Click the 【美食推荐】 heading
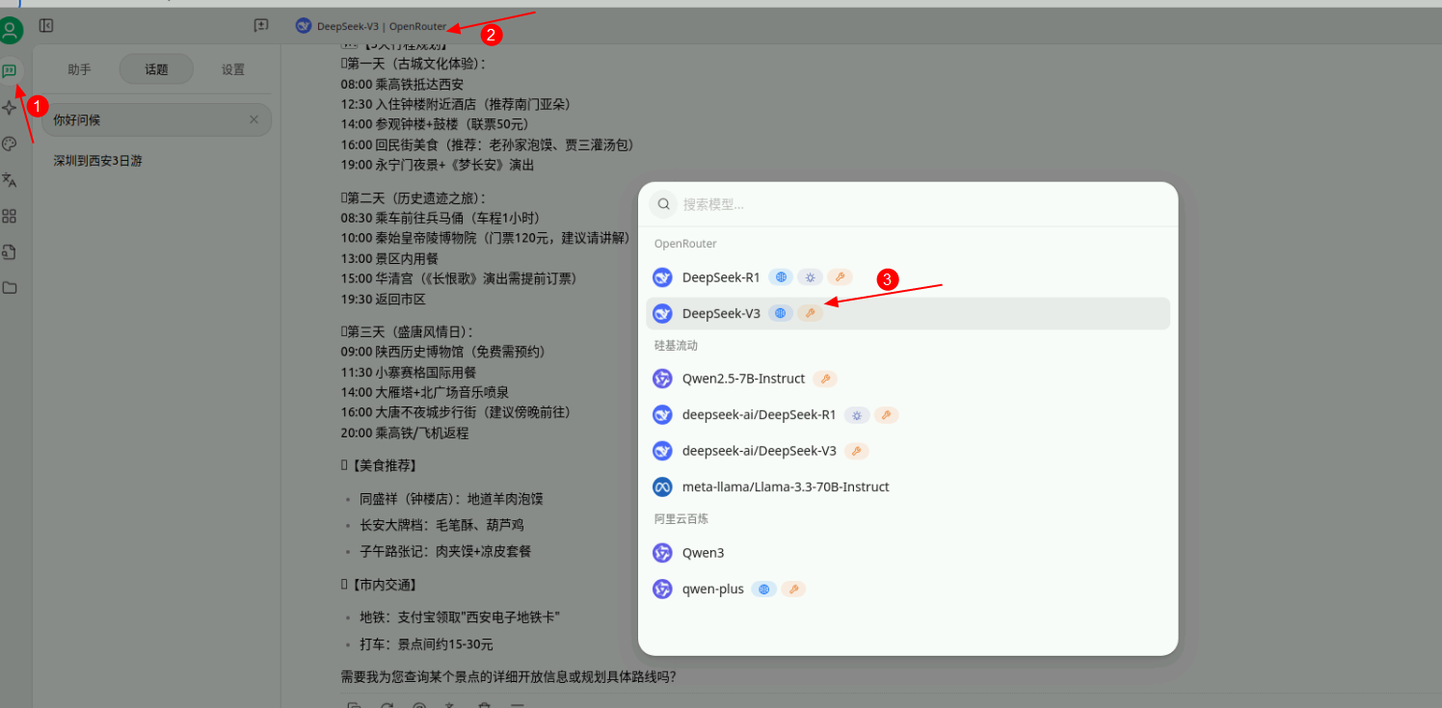 pos(379,465)
